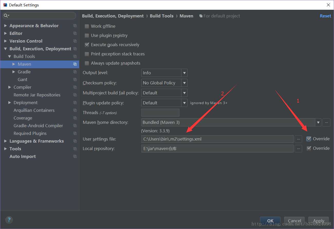Click the settings search field
Image resolution: width=334 pixels, height=229 pixels.
point(39,16)
